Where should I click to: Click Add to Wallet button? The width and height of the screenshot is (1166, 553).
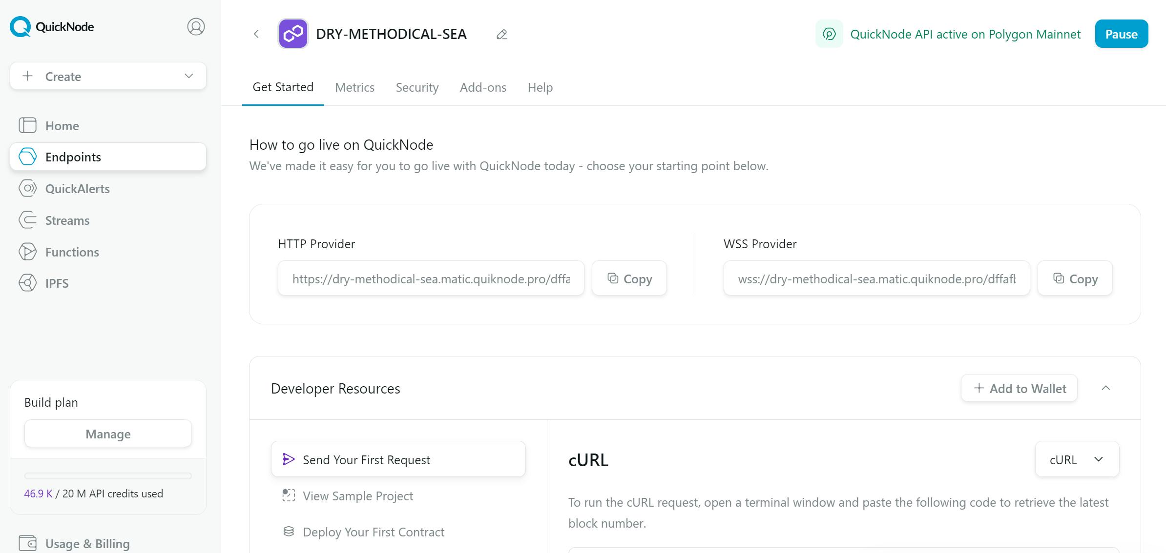pos(1019,388)
